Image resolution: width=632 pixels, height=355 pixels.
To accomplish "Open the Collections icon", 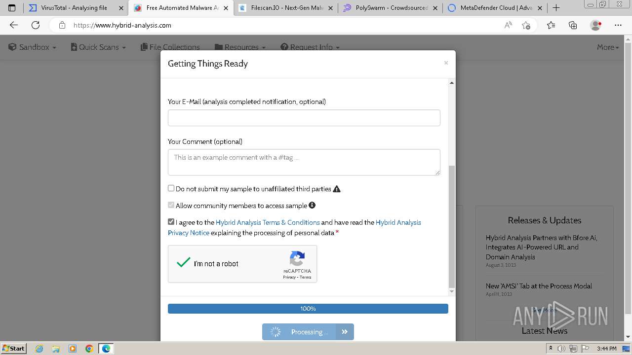I will coord(573,25).
